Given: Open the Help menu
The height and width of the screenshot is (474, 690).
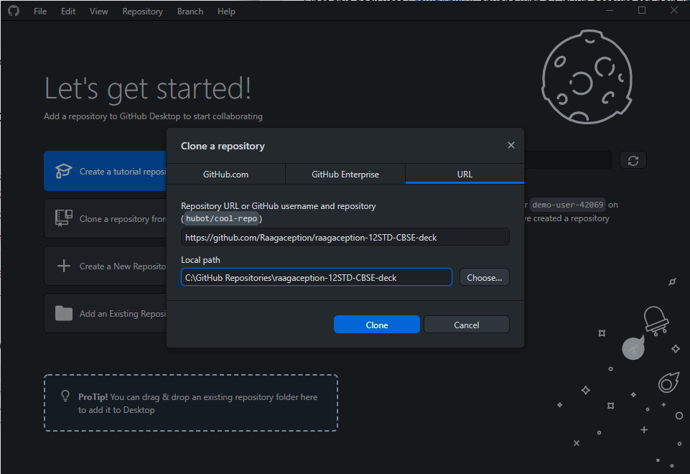Looking at the screenshot, I should [x=226, y=11].
